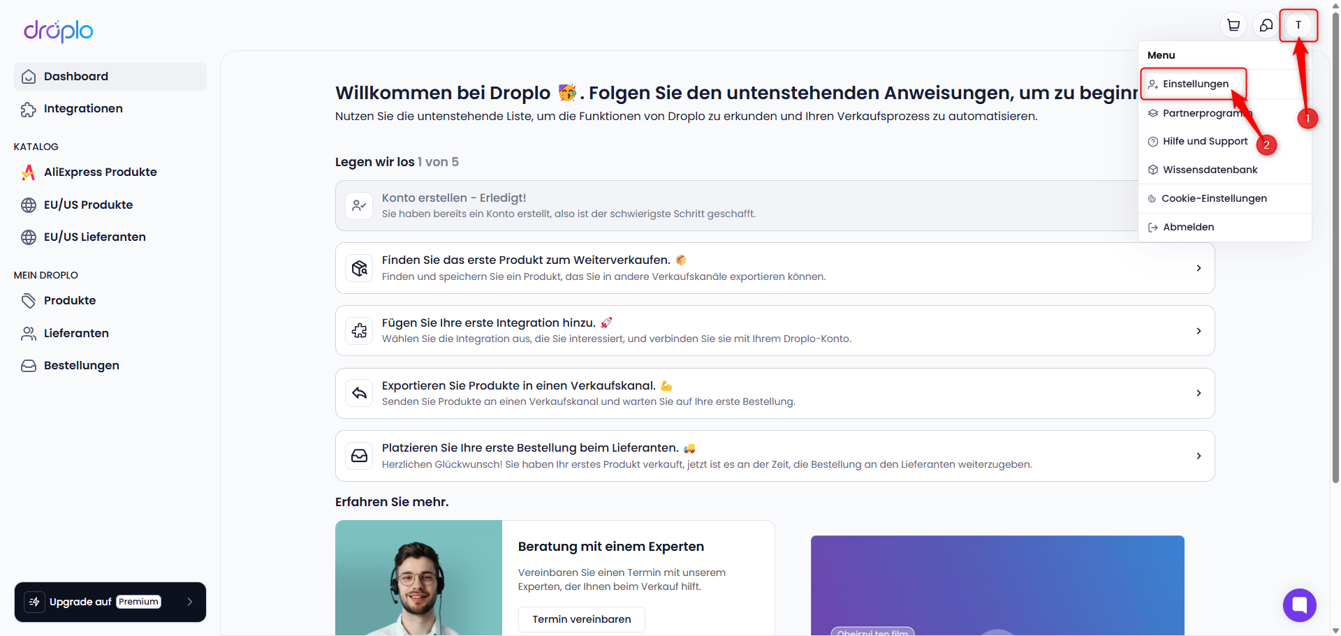
Task: Open EU/US Lieferanten page
Action: click(x=110, y=237)
